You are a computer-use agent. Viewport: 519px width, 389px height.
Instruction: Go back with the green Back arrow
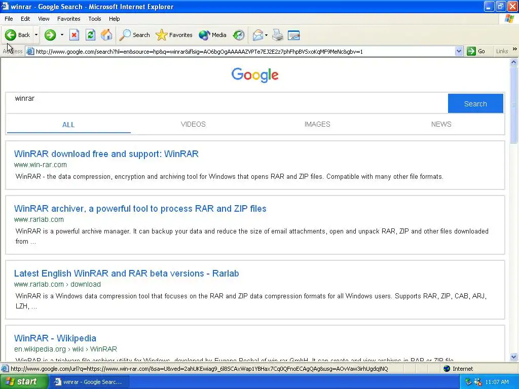(x=17, y=35)
